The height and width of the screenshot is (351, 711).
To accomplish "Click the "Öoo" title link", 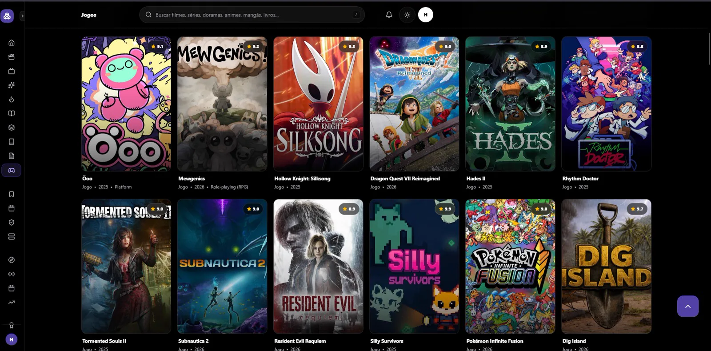I will [x=87, y=178].
